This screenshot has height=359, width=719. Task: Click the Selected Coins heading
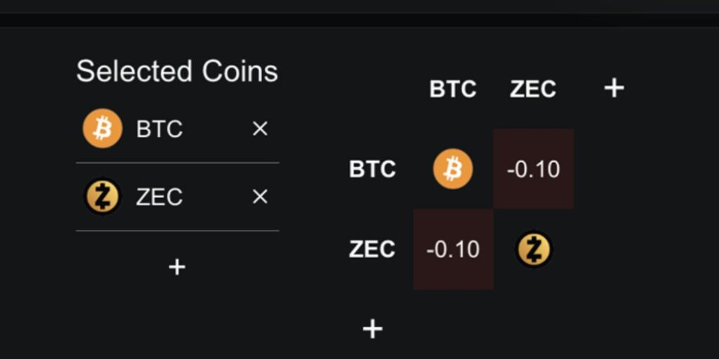177,72
